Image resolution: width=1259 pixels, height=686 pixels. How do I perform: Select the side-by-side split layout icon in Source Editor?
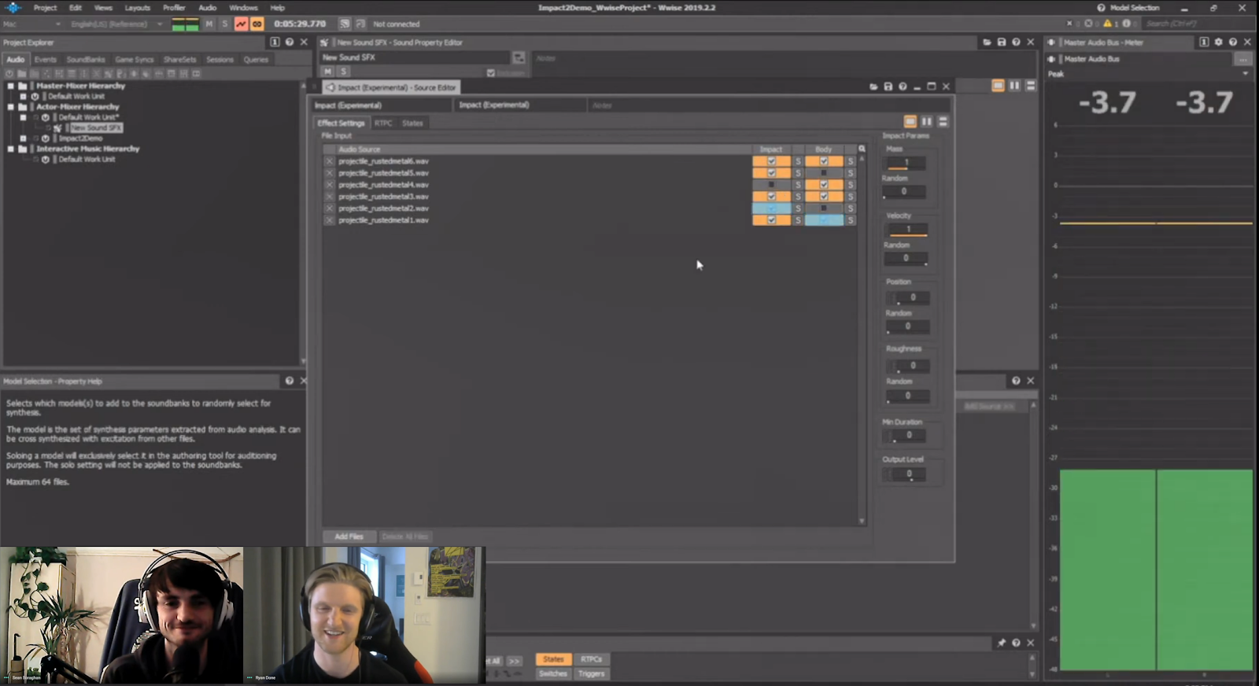coord(927,122)
